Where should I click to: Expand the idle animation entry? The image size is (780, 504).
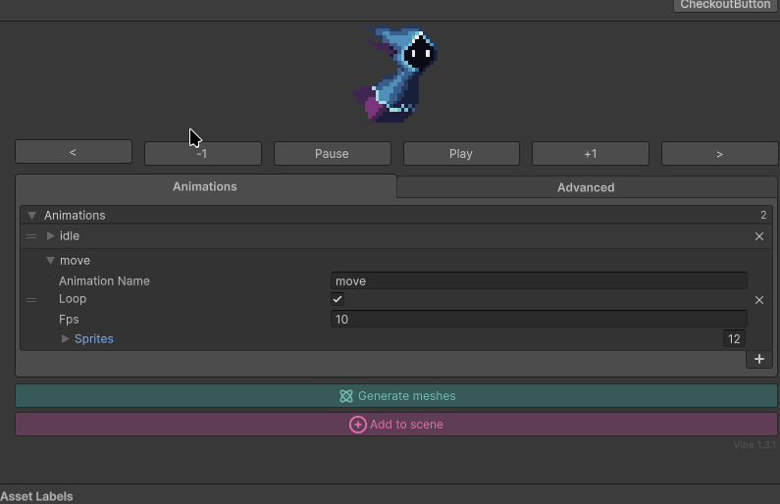[x=51, y=236]
